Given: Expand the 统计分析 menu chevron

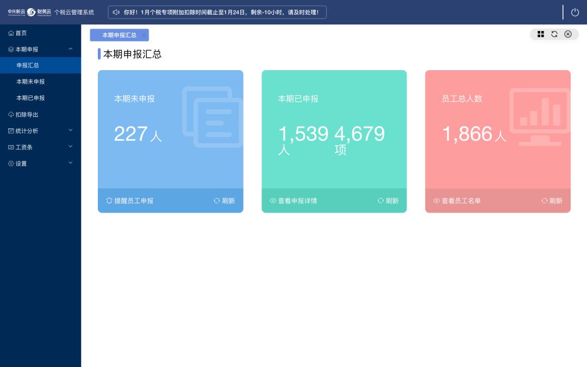Looking at the screenshot, I should pyautogui.click(x=70, y=130).
